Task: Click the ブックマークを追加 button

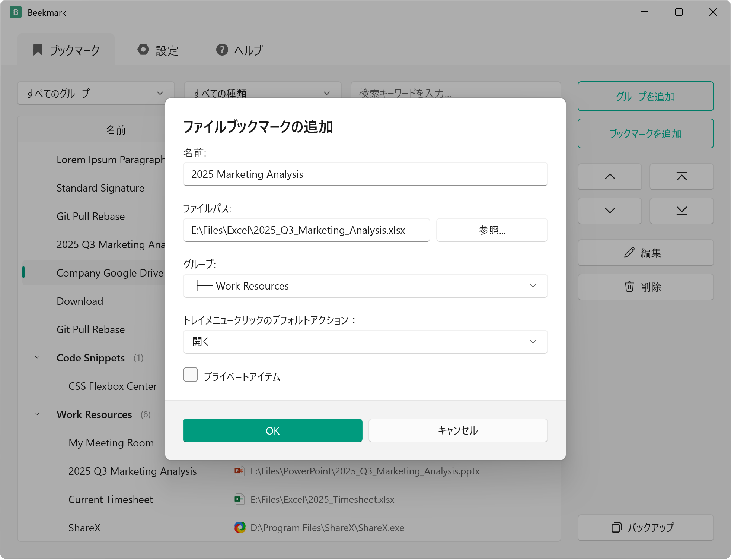Action: click(x=645, y=133)
